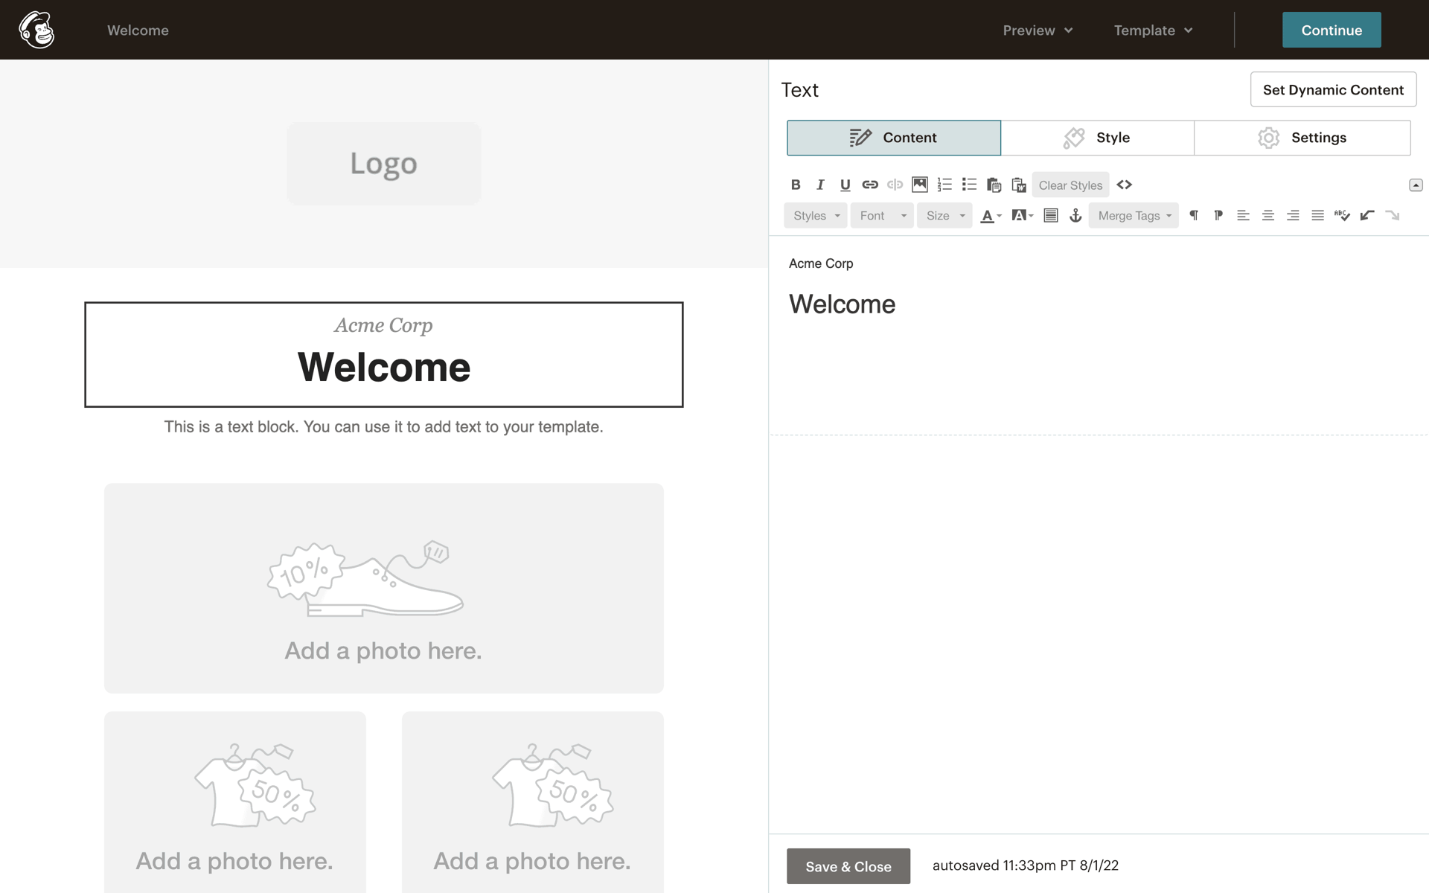
Task: Create a bulleted list
Action: click(969, 185)
